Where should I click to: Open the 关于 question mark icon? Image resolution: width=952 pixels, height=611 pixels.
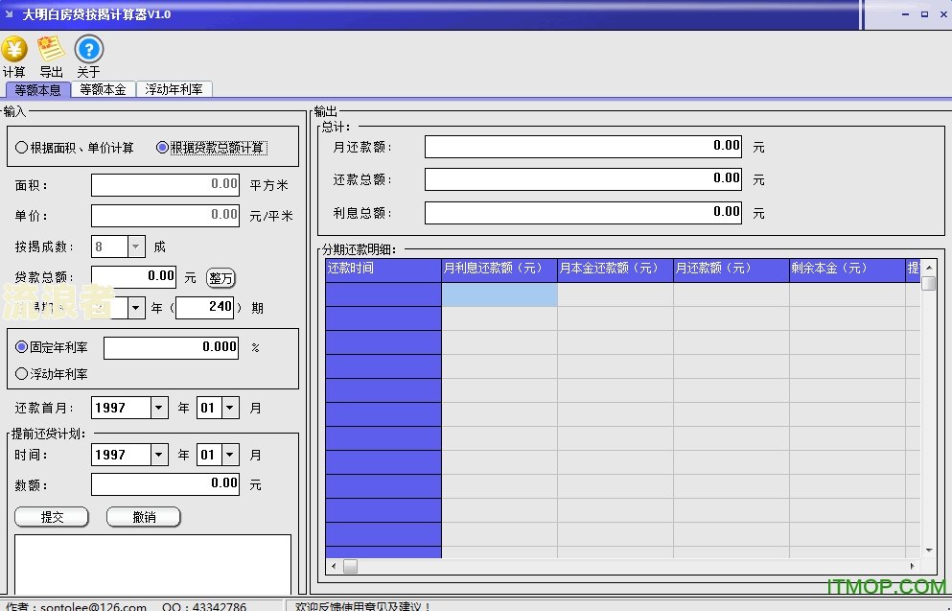pyautogui.click(x=88, y=49)
